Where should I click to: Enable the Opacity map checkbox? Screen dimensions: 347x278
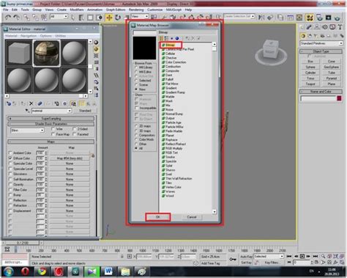tap(10, 184)
